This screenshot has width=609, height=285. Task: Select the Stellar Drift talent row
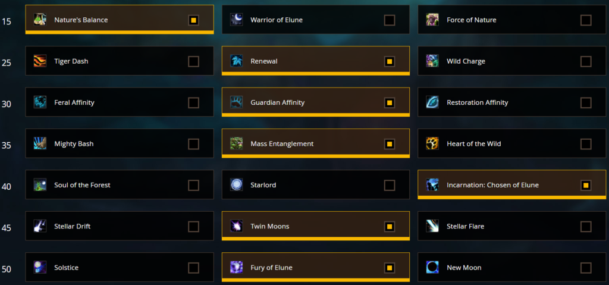(120, 226)
